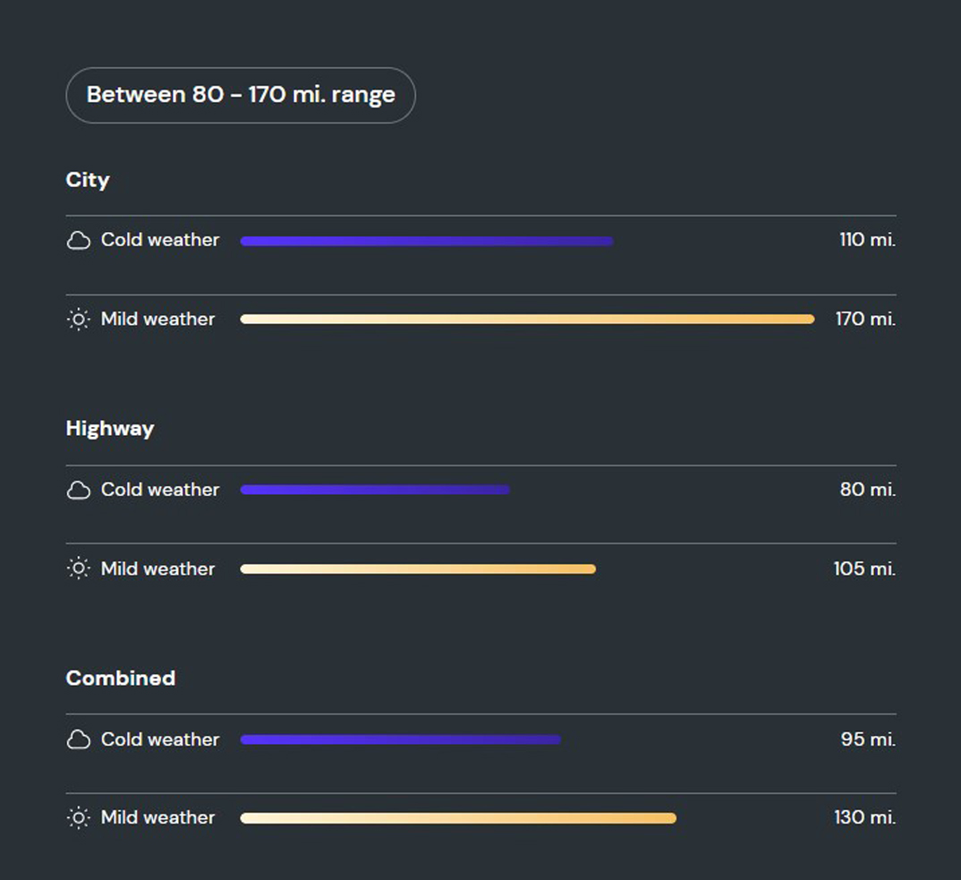Click the sun icon in Combined mild weather row
961x880 pixels.
[79, 818]
